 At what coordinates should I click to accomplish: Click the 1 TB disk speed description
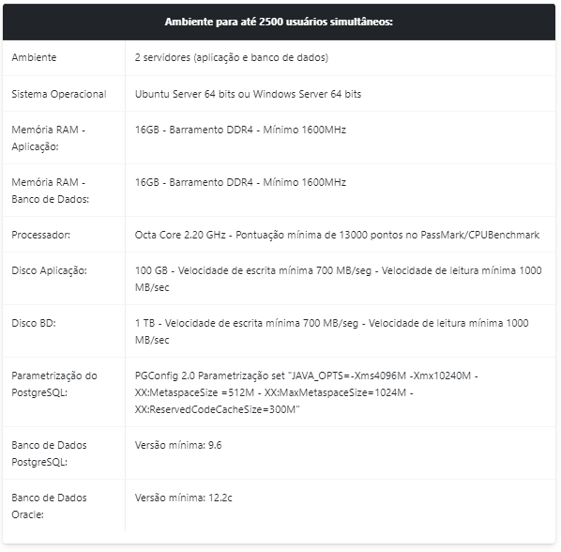coord(332,331)
